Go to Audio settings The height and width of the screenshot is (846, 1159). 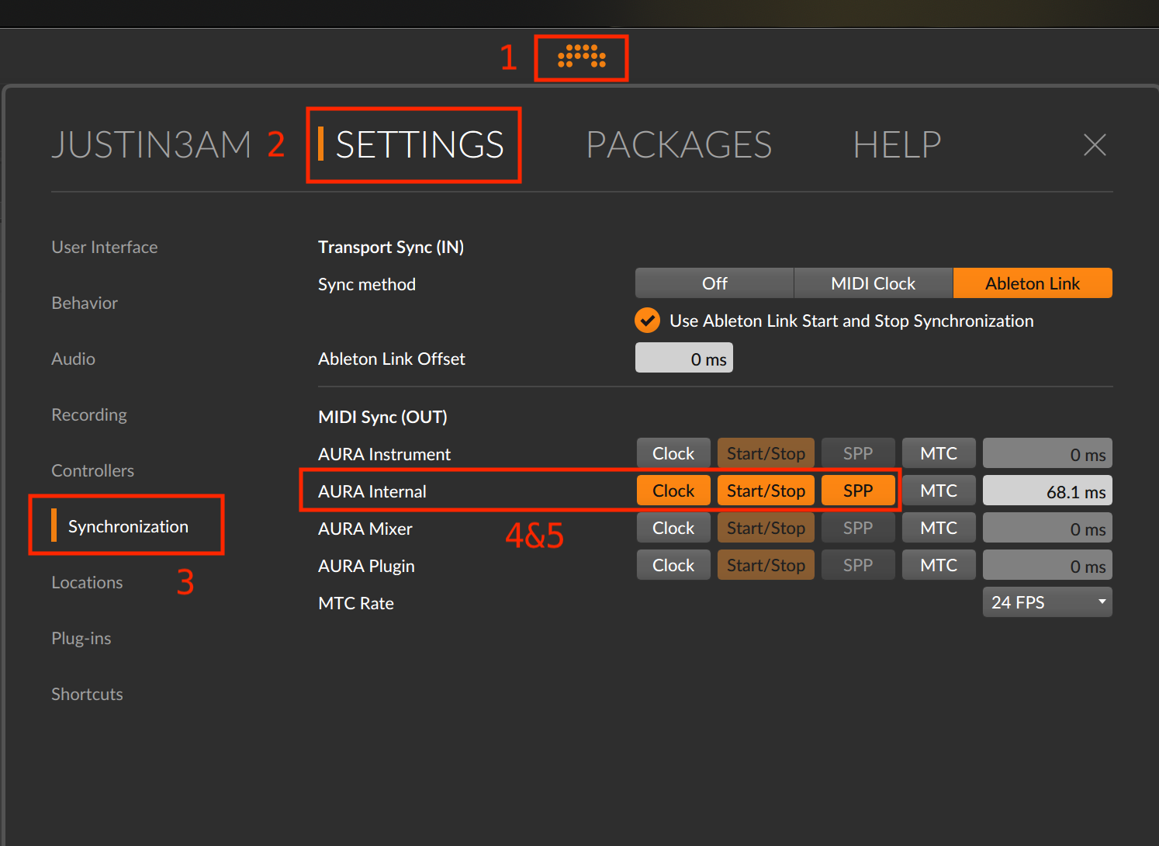(74, 359)
